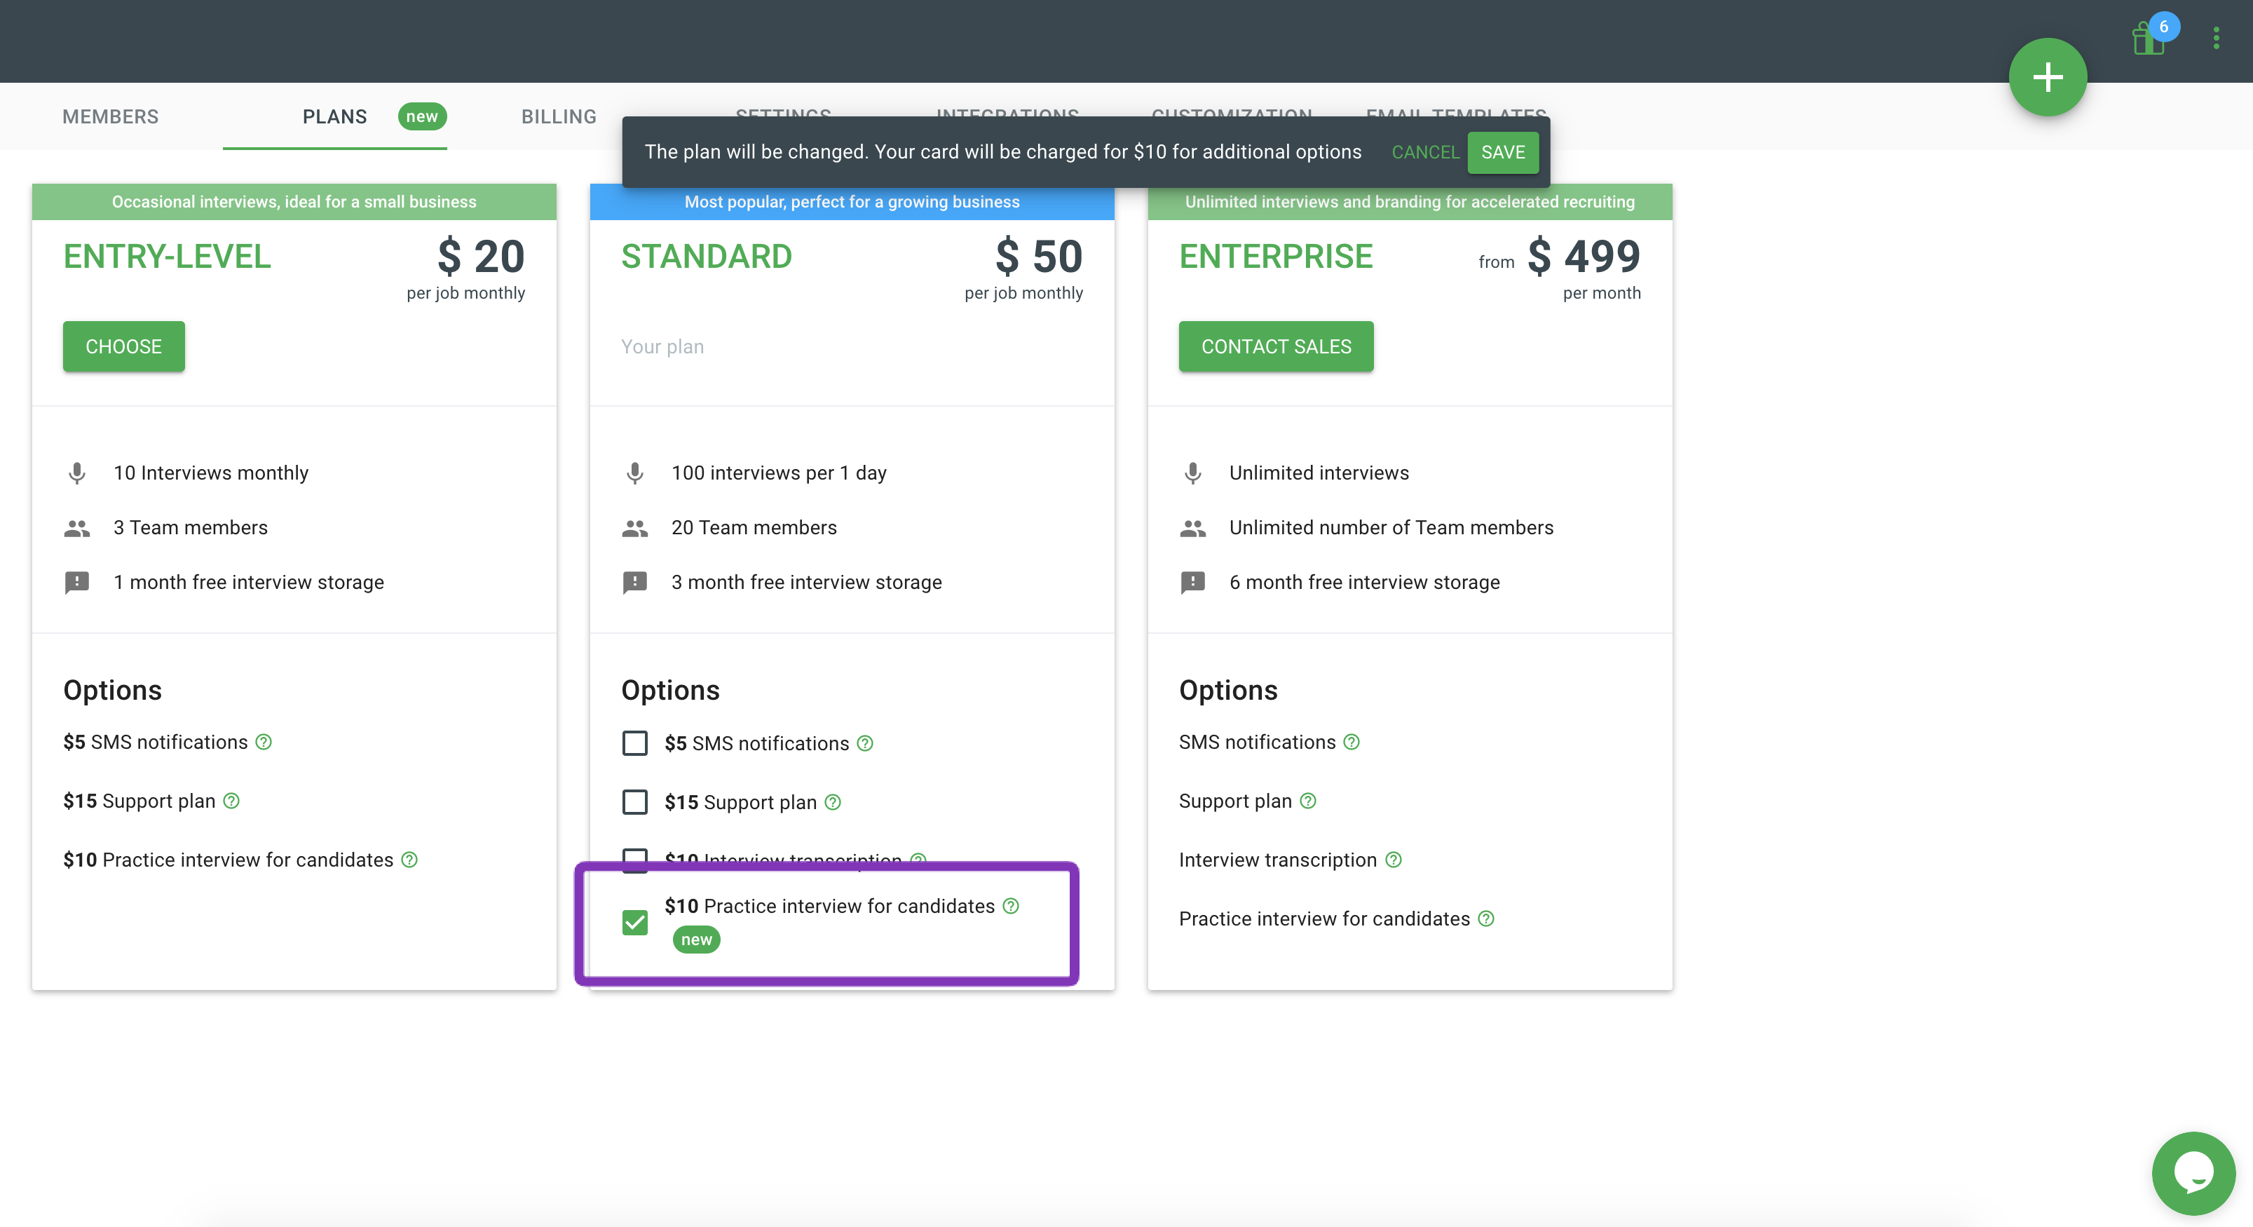Click help icon next to Enterprise Interview transcription
This screenshot has width=2253, height=1227.
pyautogui.click(x=1394, y=860)
